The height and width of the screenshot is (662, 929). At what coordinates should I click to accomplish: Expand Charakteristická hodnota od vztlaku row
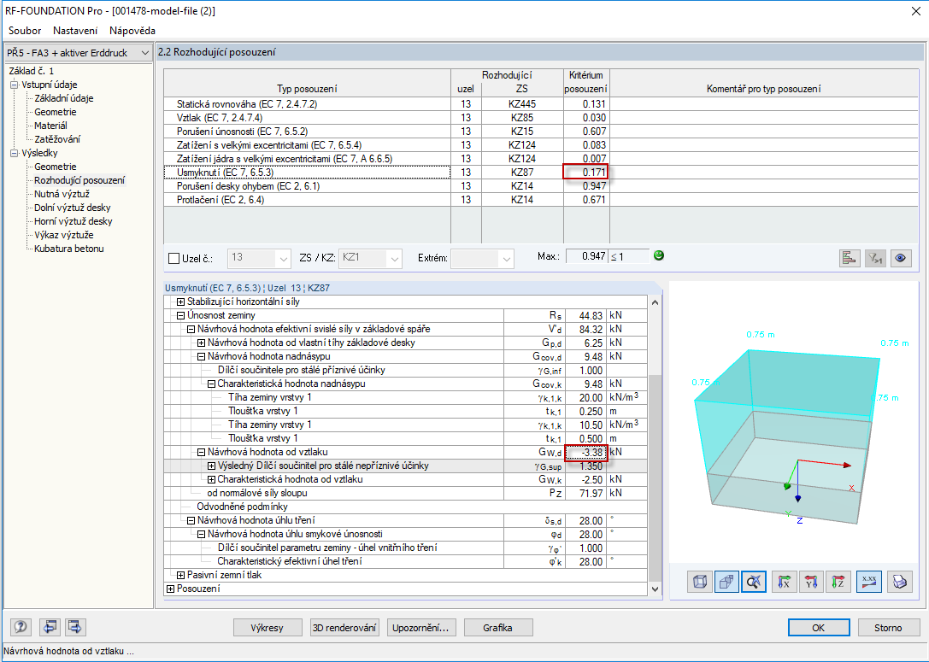(211, 479)
